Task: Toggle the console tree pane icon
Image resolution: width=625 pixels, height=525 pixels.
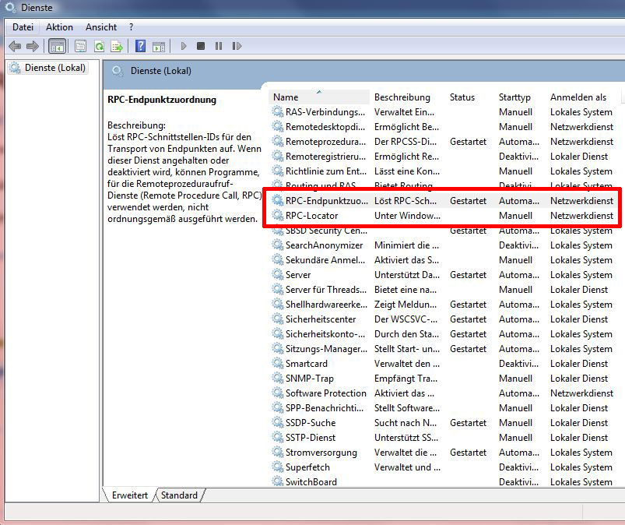Action: click(x=57, y=46)
